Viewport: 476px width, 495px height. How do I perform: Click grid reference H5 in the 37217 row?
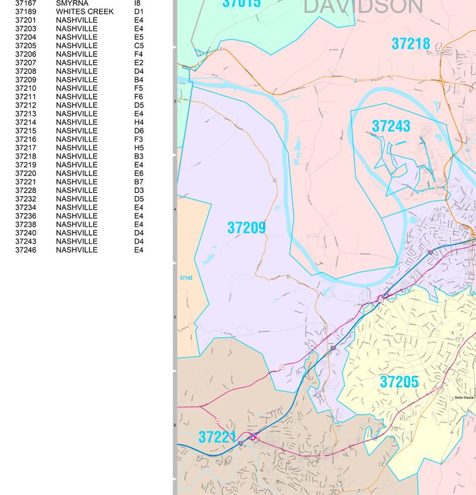pos(139,148)
